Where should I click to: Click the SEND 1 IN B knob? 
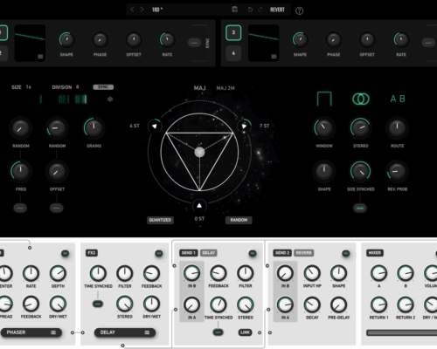click(191, 273)
